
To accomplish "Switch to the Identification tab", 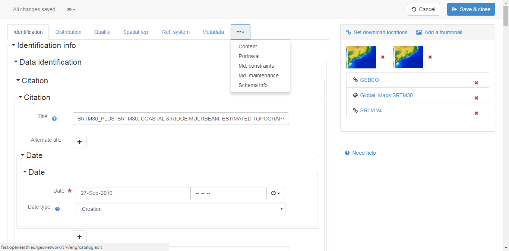I will (x=28, y=32).
